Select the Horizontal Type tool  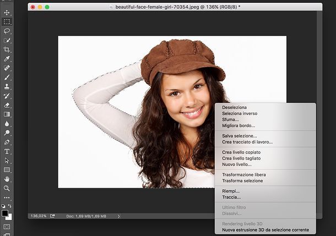(7, 151)
